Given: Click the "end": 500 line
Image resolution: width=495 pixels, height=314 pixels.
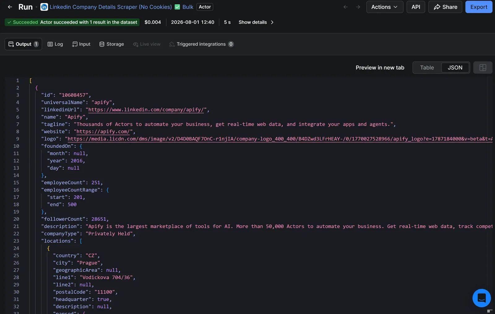Looking at the screenshot, I should (62, 204).
